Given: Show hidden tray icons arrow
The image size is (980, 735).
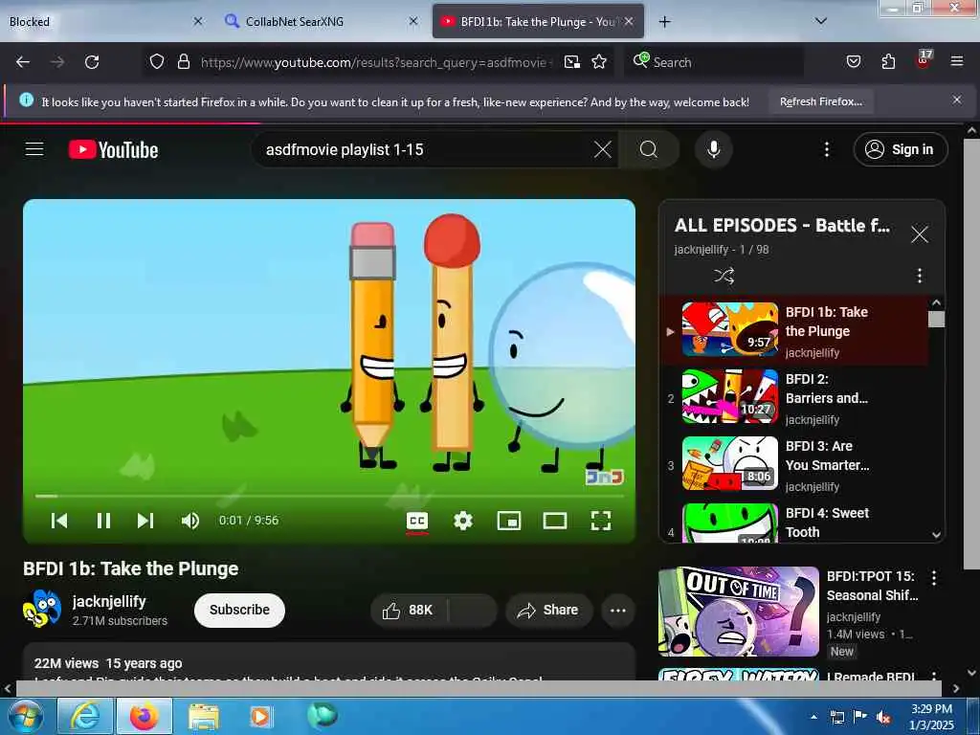Looking at the screenshot, I should tap(813, 716).
